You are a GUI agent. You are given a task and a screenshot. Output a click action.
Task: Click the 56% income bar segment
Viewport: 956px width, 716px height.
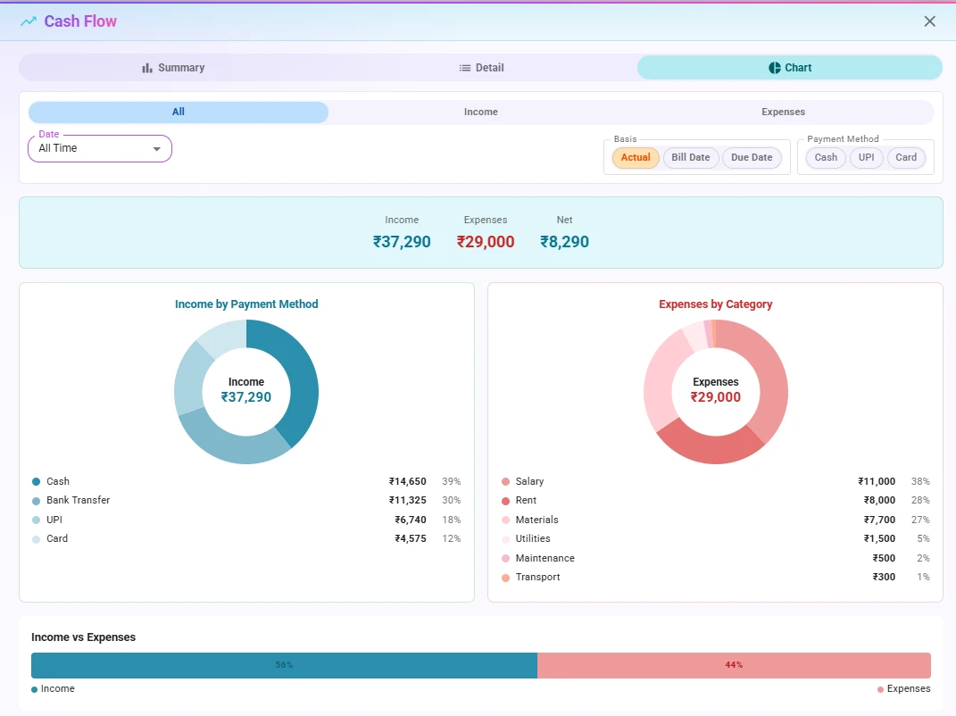pyautogui.click(x=284, y=665)
